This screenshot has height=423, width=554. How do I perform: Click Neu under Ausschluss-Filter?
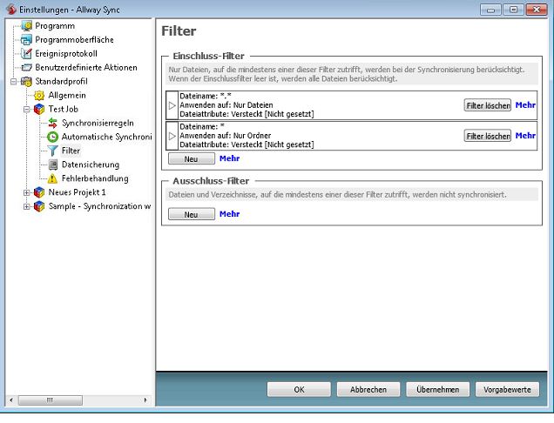190,213
